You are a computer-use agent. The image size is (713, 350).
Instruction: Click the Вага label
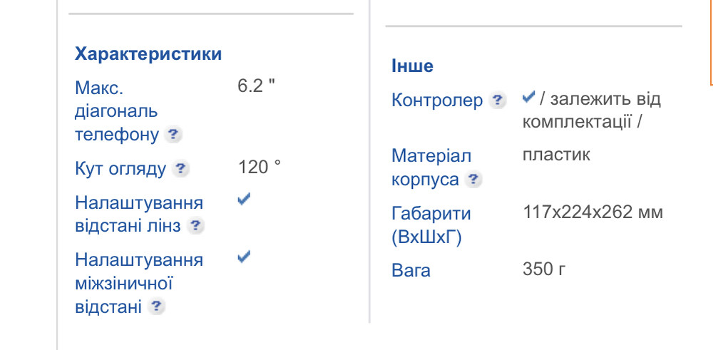click(x=411, y=271)
